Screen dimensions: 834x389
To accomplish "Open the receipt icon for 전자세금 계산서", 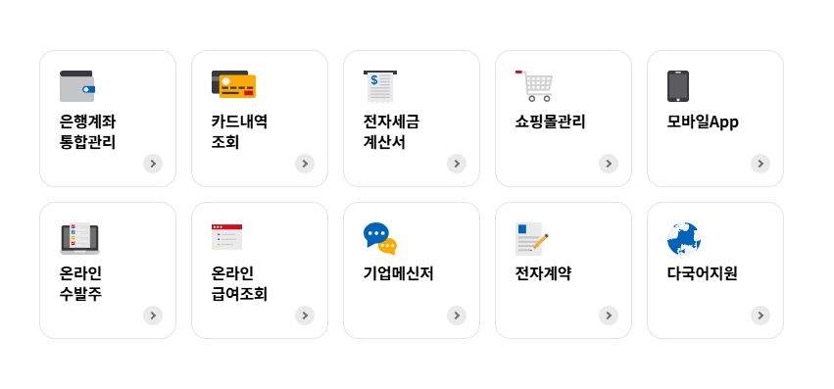I will pyautogui.click(x=380, y=86).
